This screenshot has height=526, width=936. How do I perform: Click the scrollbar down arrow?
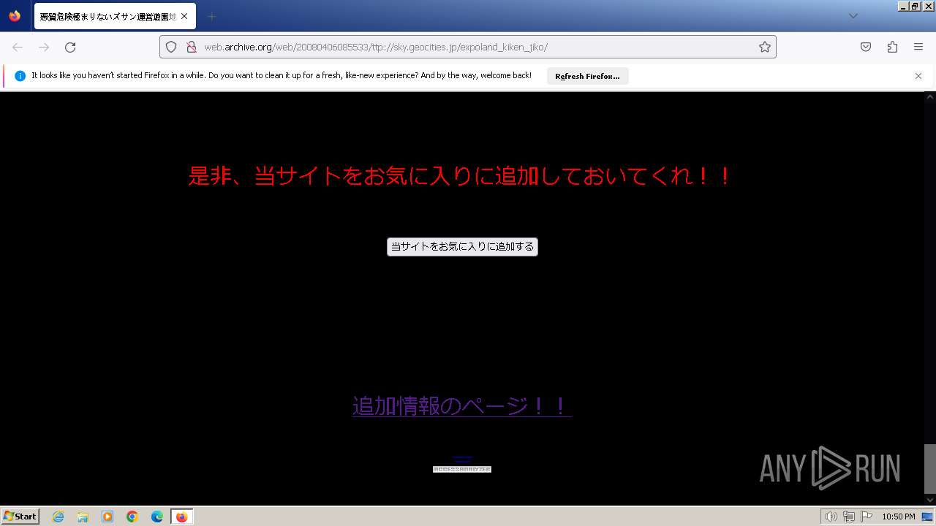coord(930,500)
